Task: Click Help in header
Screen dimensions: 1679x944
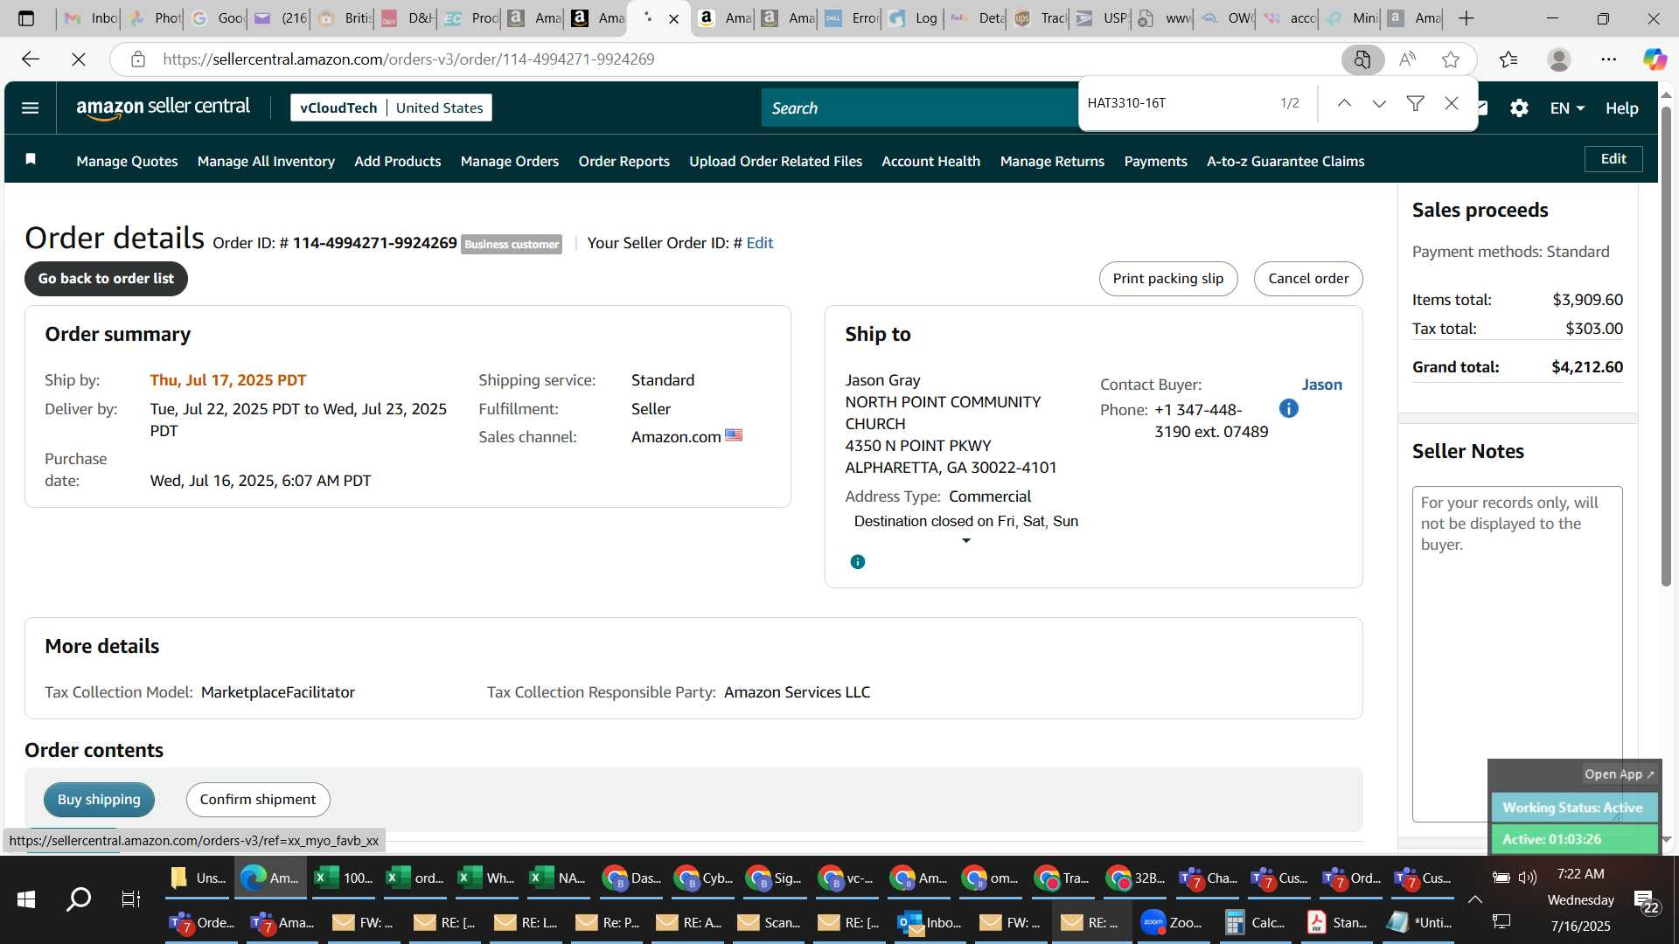Action: 1621,108
